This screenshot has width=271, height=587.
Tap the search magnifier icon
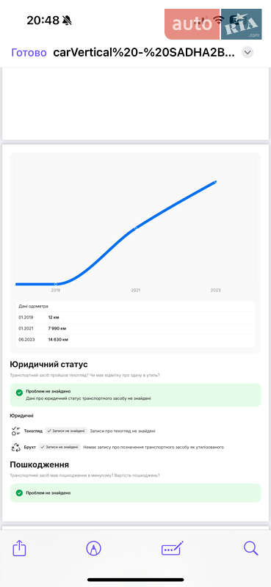point(250,548)
